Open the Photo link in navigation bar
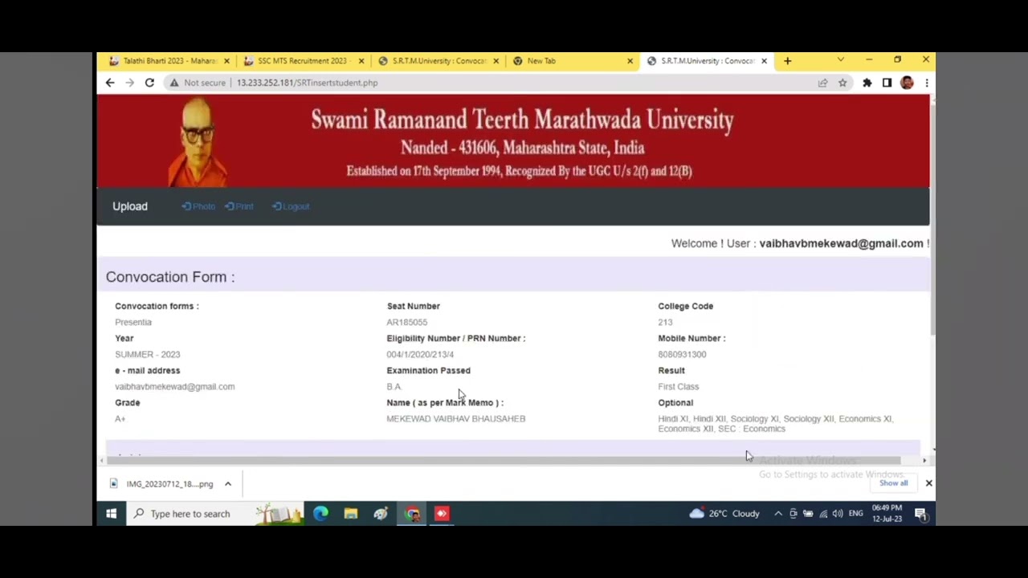 point(198,206)
